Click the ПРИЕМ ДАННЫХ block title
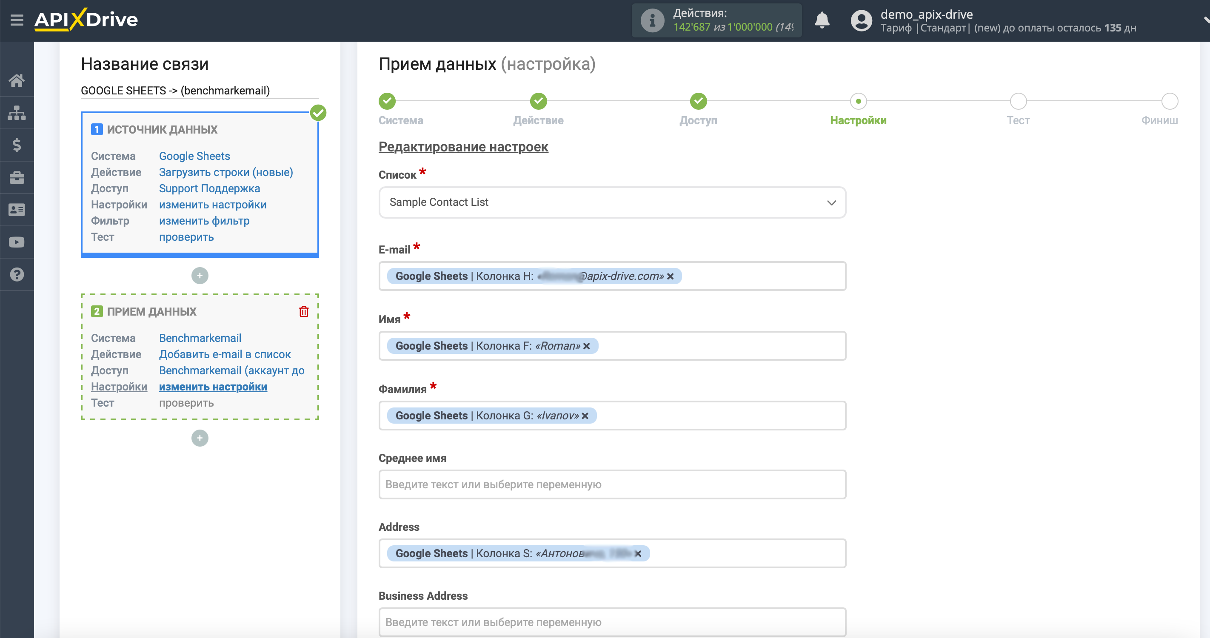 pyautogui.click(x=152, y=312)
